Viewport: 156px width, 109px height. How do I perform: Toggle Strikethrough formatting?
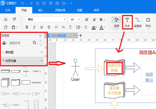click(x=49, y=27)
